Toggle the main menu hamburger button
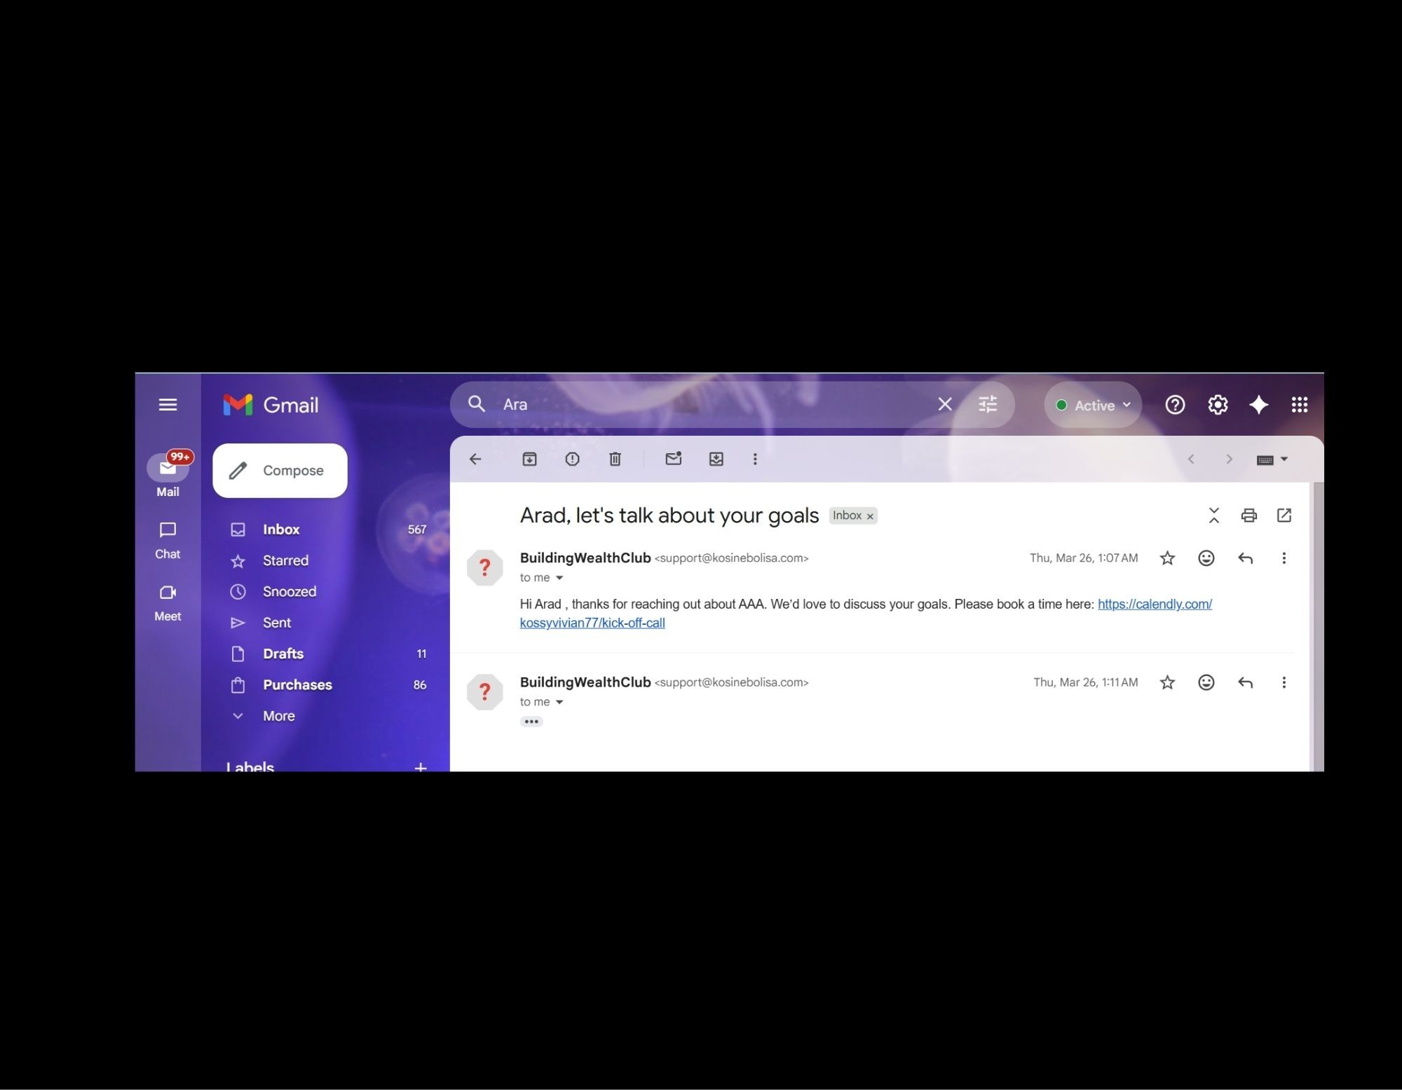The image size is (1402, 1090). coord(168,404)
